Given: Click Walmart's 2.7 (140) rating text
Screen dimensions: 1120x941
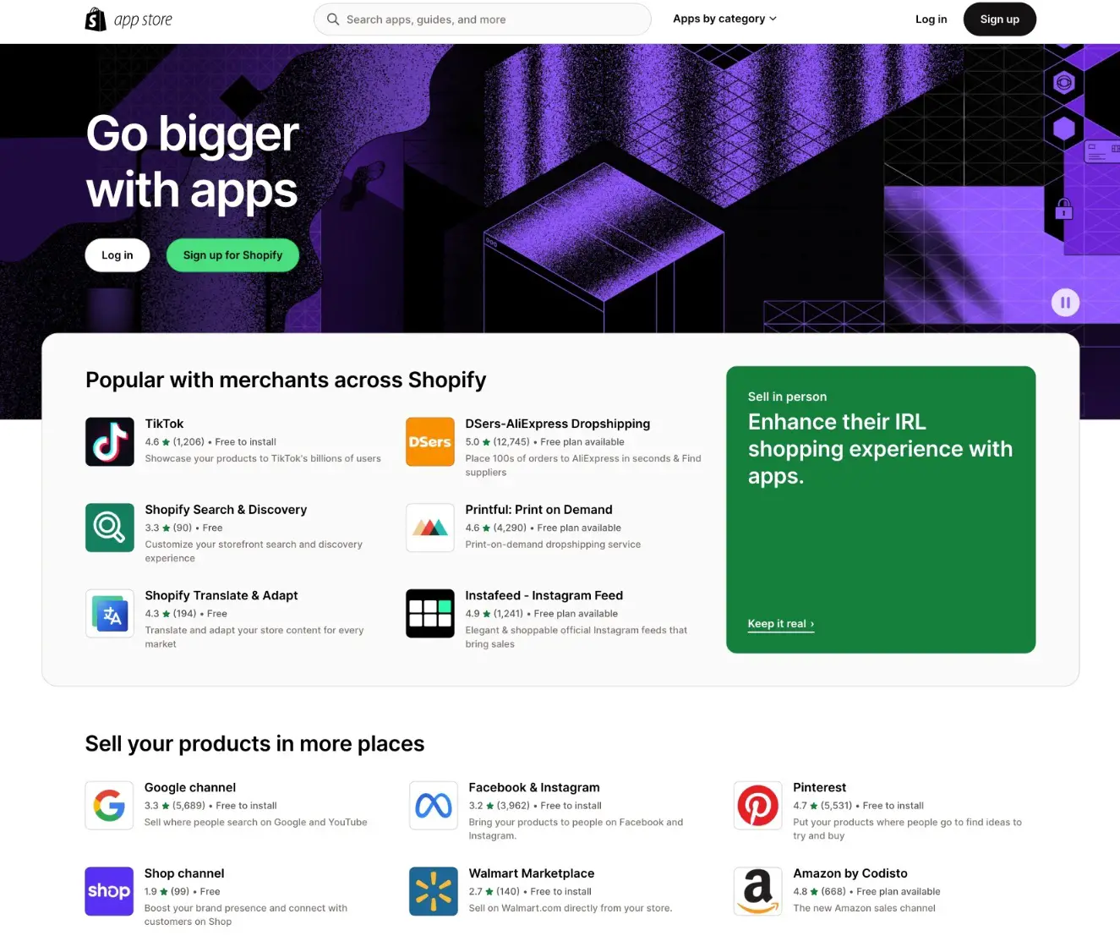Looking at the screenshot, I should (x=494, y=892).
